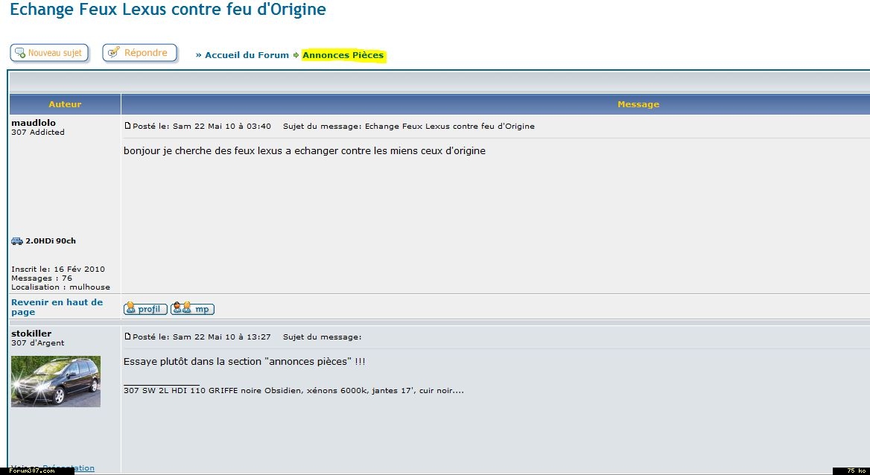Image resolution: width=870 pixels, height=475 pixels.
Task: Select the stokiller author name
Action: tap(31, 334)
